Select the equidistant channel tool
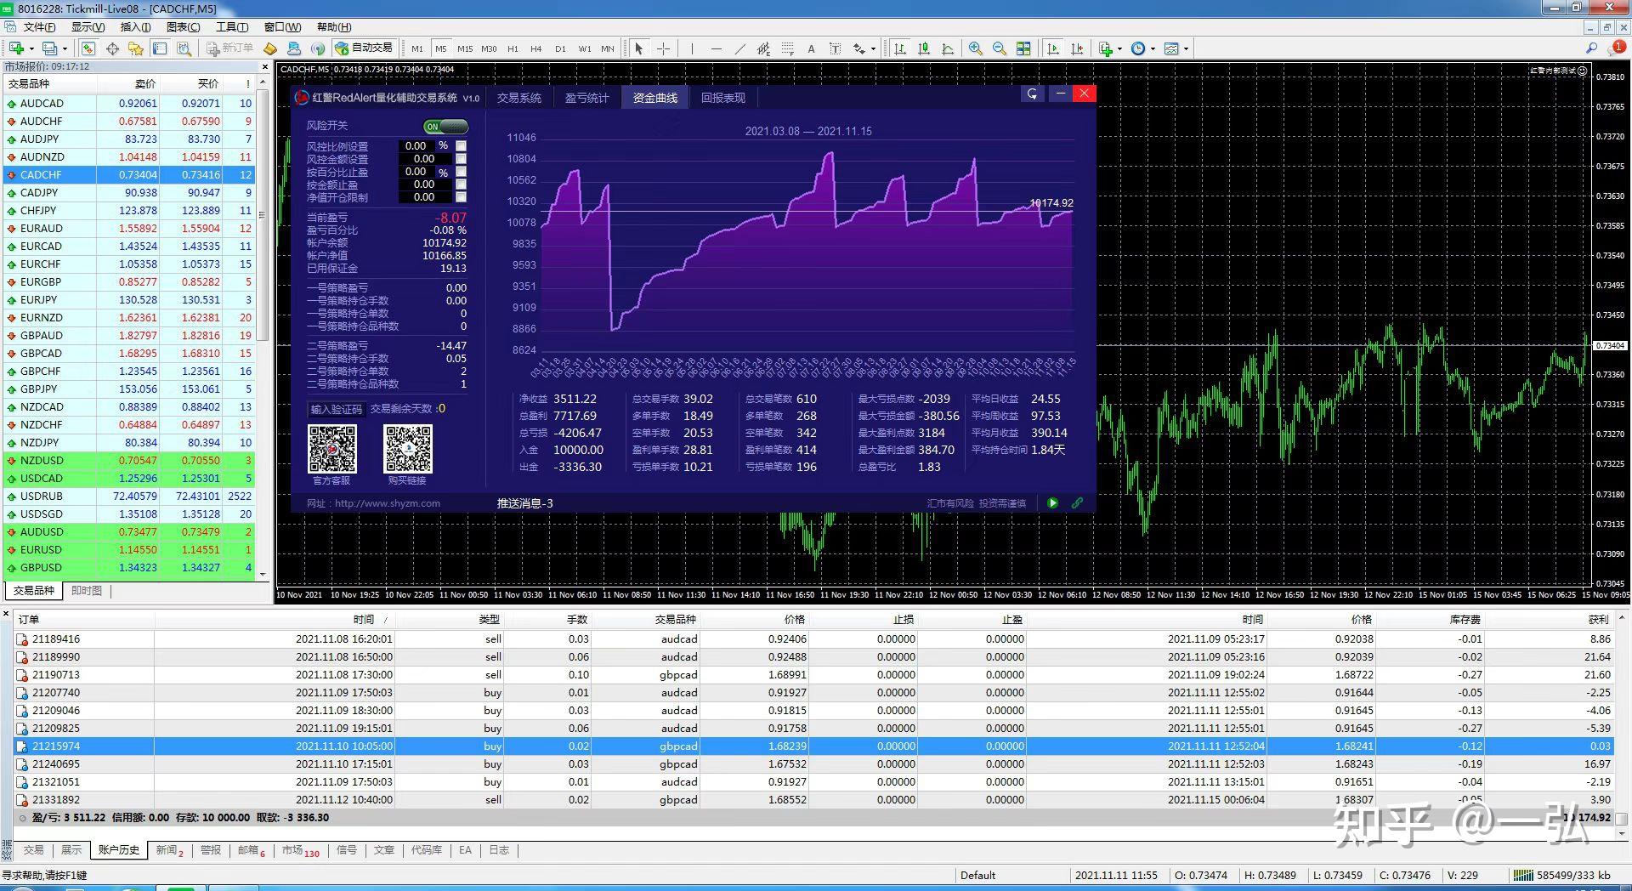This screenshot has width=1632, height=891. tap(763, 48)
